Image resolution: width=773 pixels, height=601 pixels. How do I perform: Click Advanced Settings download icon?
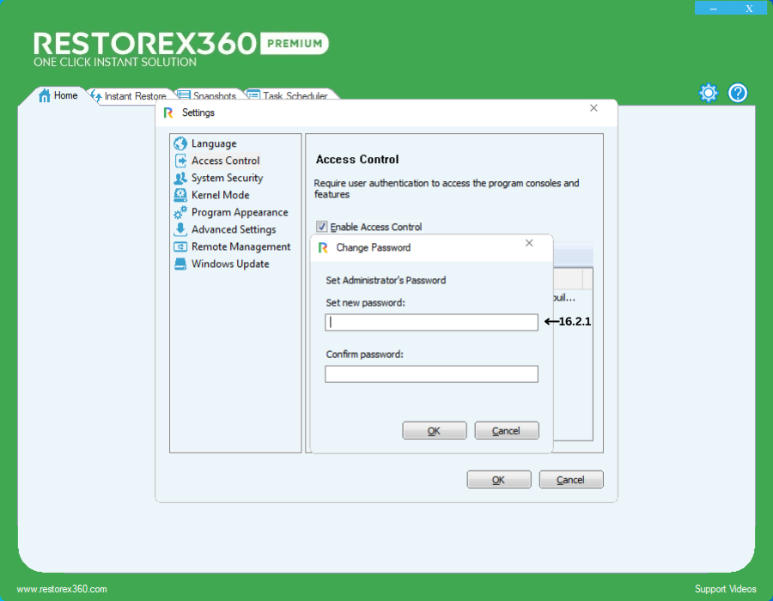click(x=180, y=230)
